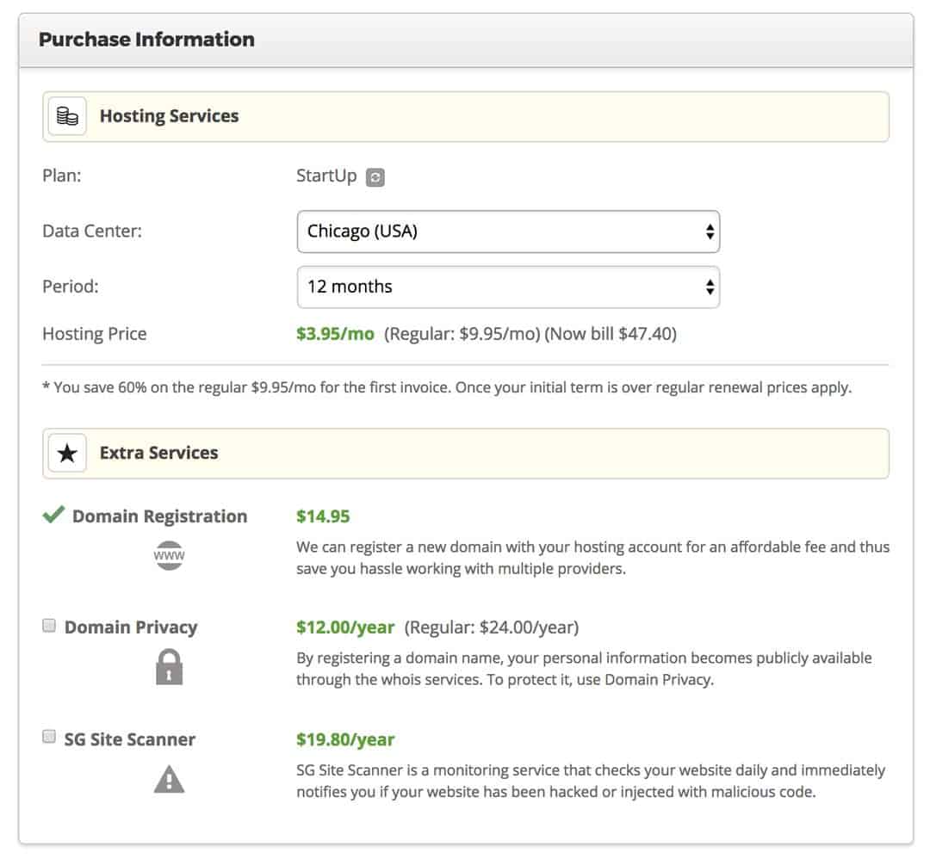This screenshot has width=930, height=859.
Task: Select the Hosting Services section header
Action: point(170,115)
